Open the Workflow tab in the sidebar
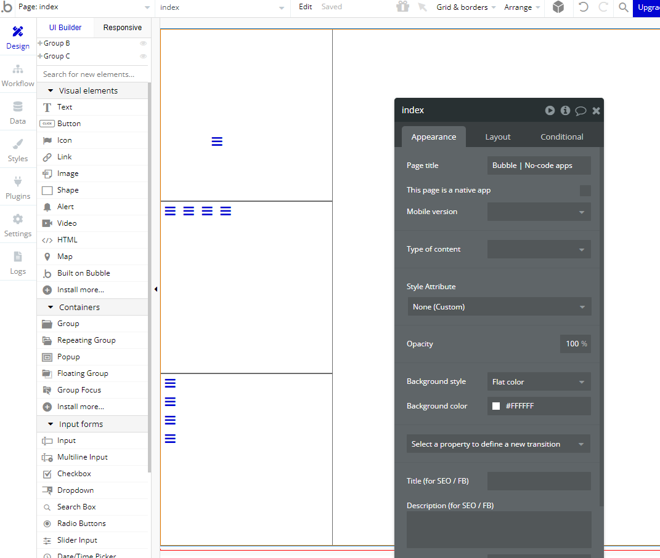The image size is (660, 558). 18,76
